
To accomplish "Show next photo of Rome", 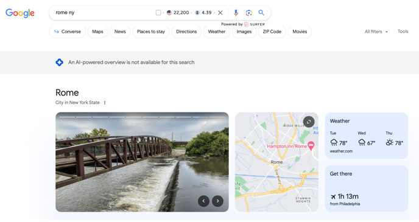I will [x=217, y=201].
